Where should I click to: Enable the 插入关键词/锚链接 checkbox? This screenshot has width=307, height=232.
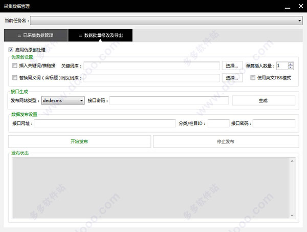(15, 66)
